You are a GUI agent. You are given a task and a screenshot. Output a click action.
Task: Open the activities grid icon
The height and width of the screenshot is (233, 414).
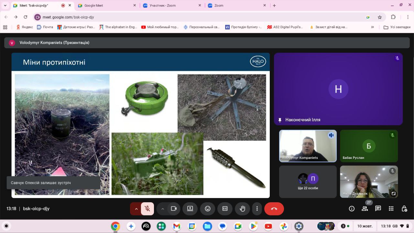[x=391, y=209]
